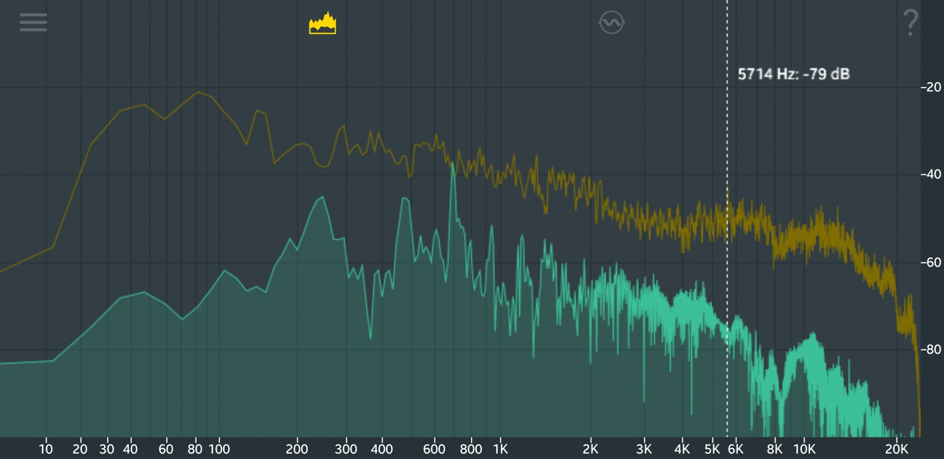
Task: Click the 10 Hz frequency axis label
Action: [46, 449]
